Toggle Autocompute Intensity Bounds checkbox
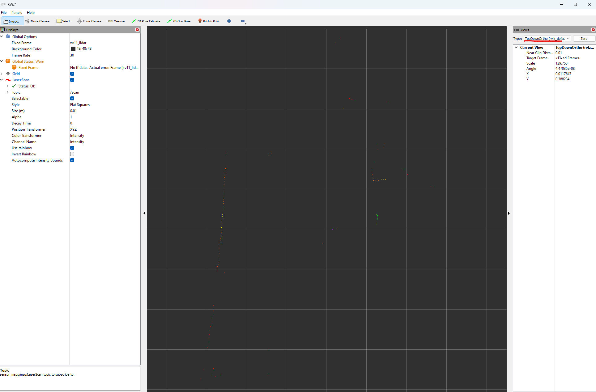Image resolution: width=596 pixels, height=392 pixels. click(x=72, y=160)
